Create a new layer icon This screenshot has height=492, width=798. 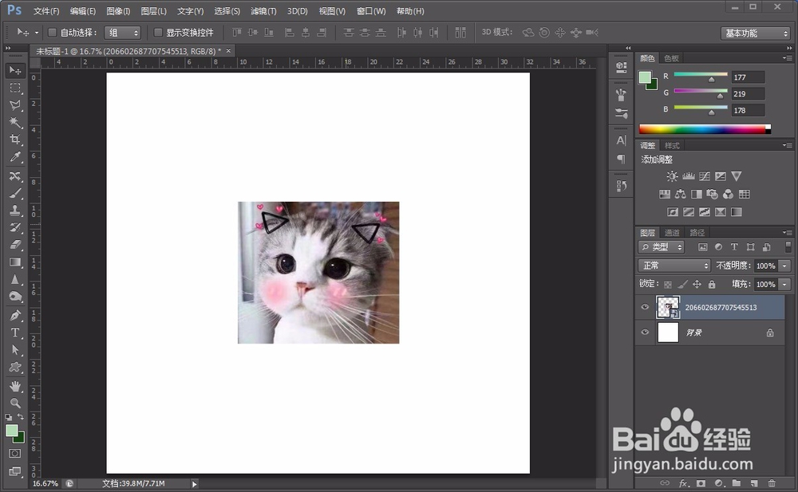tap(754, 483)
